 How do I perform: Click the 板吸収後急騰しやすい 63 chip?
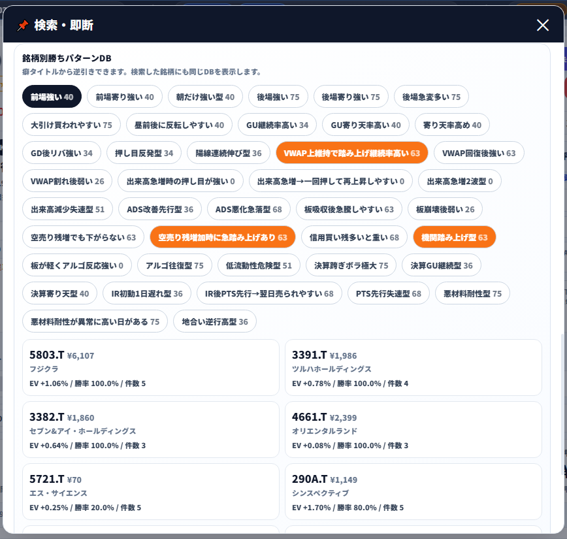349,208
